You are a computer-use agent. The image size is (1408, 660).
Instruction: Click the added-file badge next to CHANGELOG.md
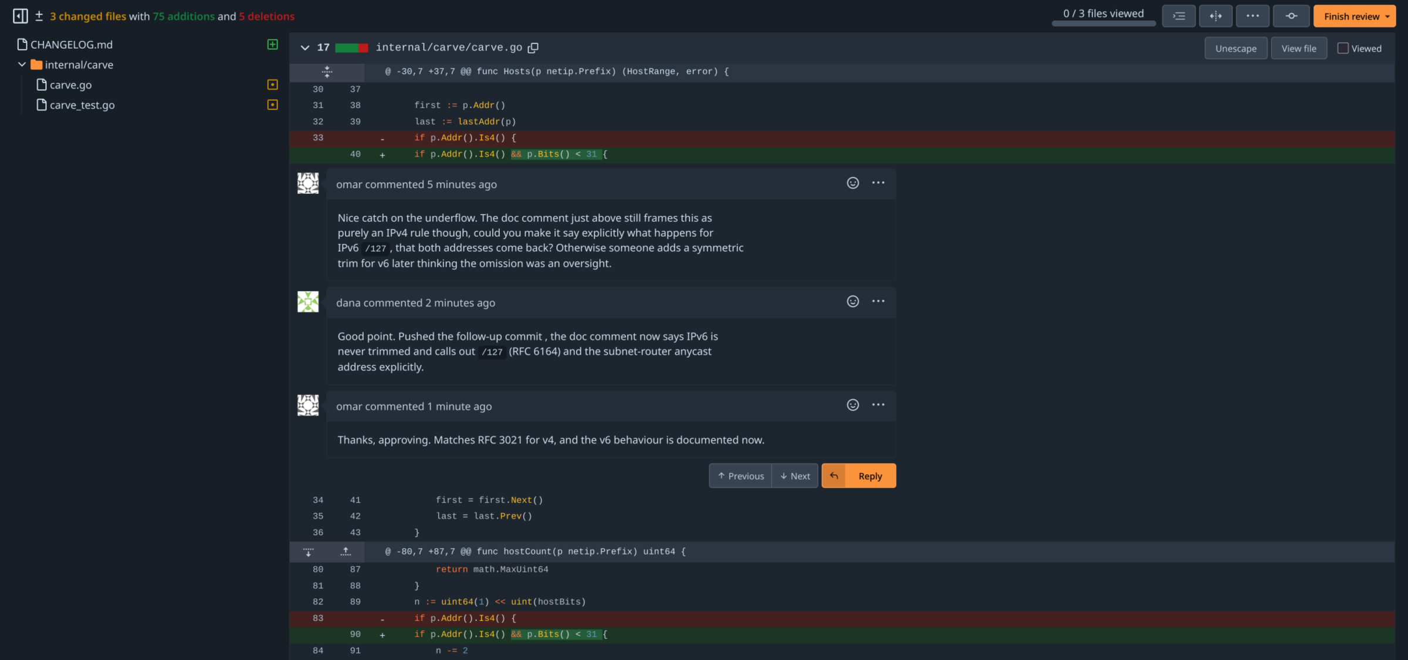(x=272, y=45)
